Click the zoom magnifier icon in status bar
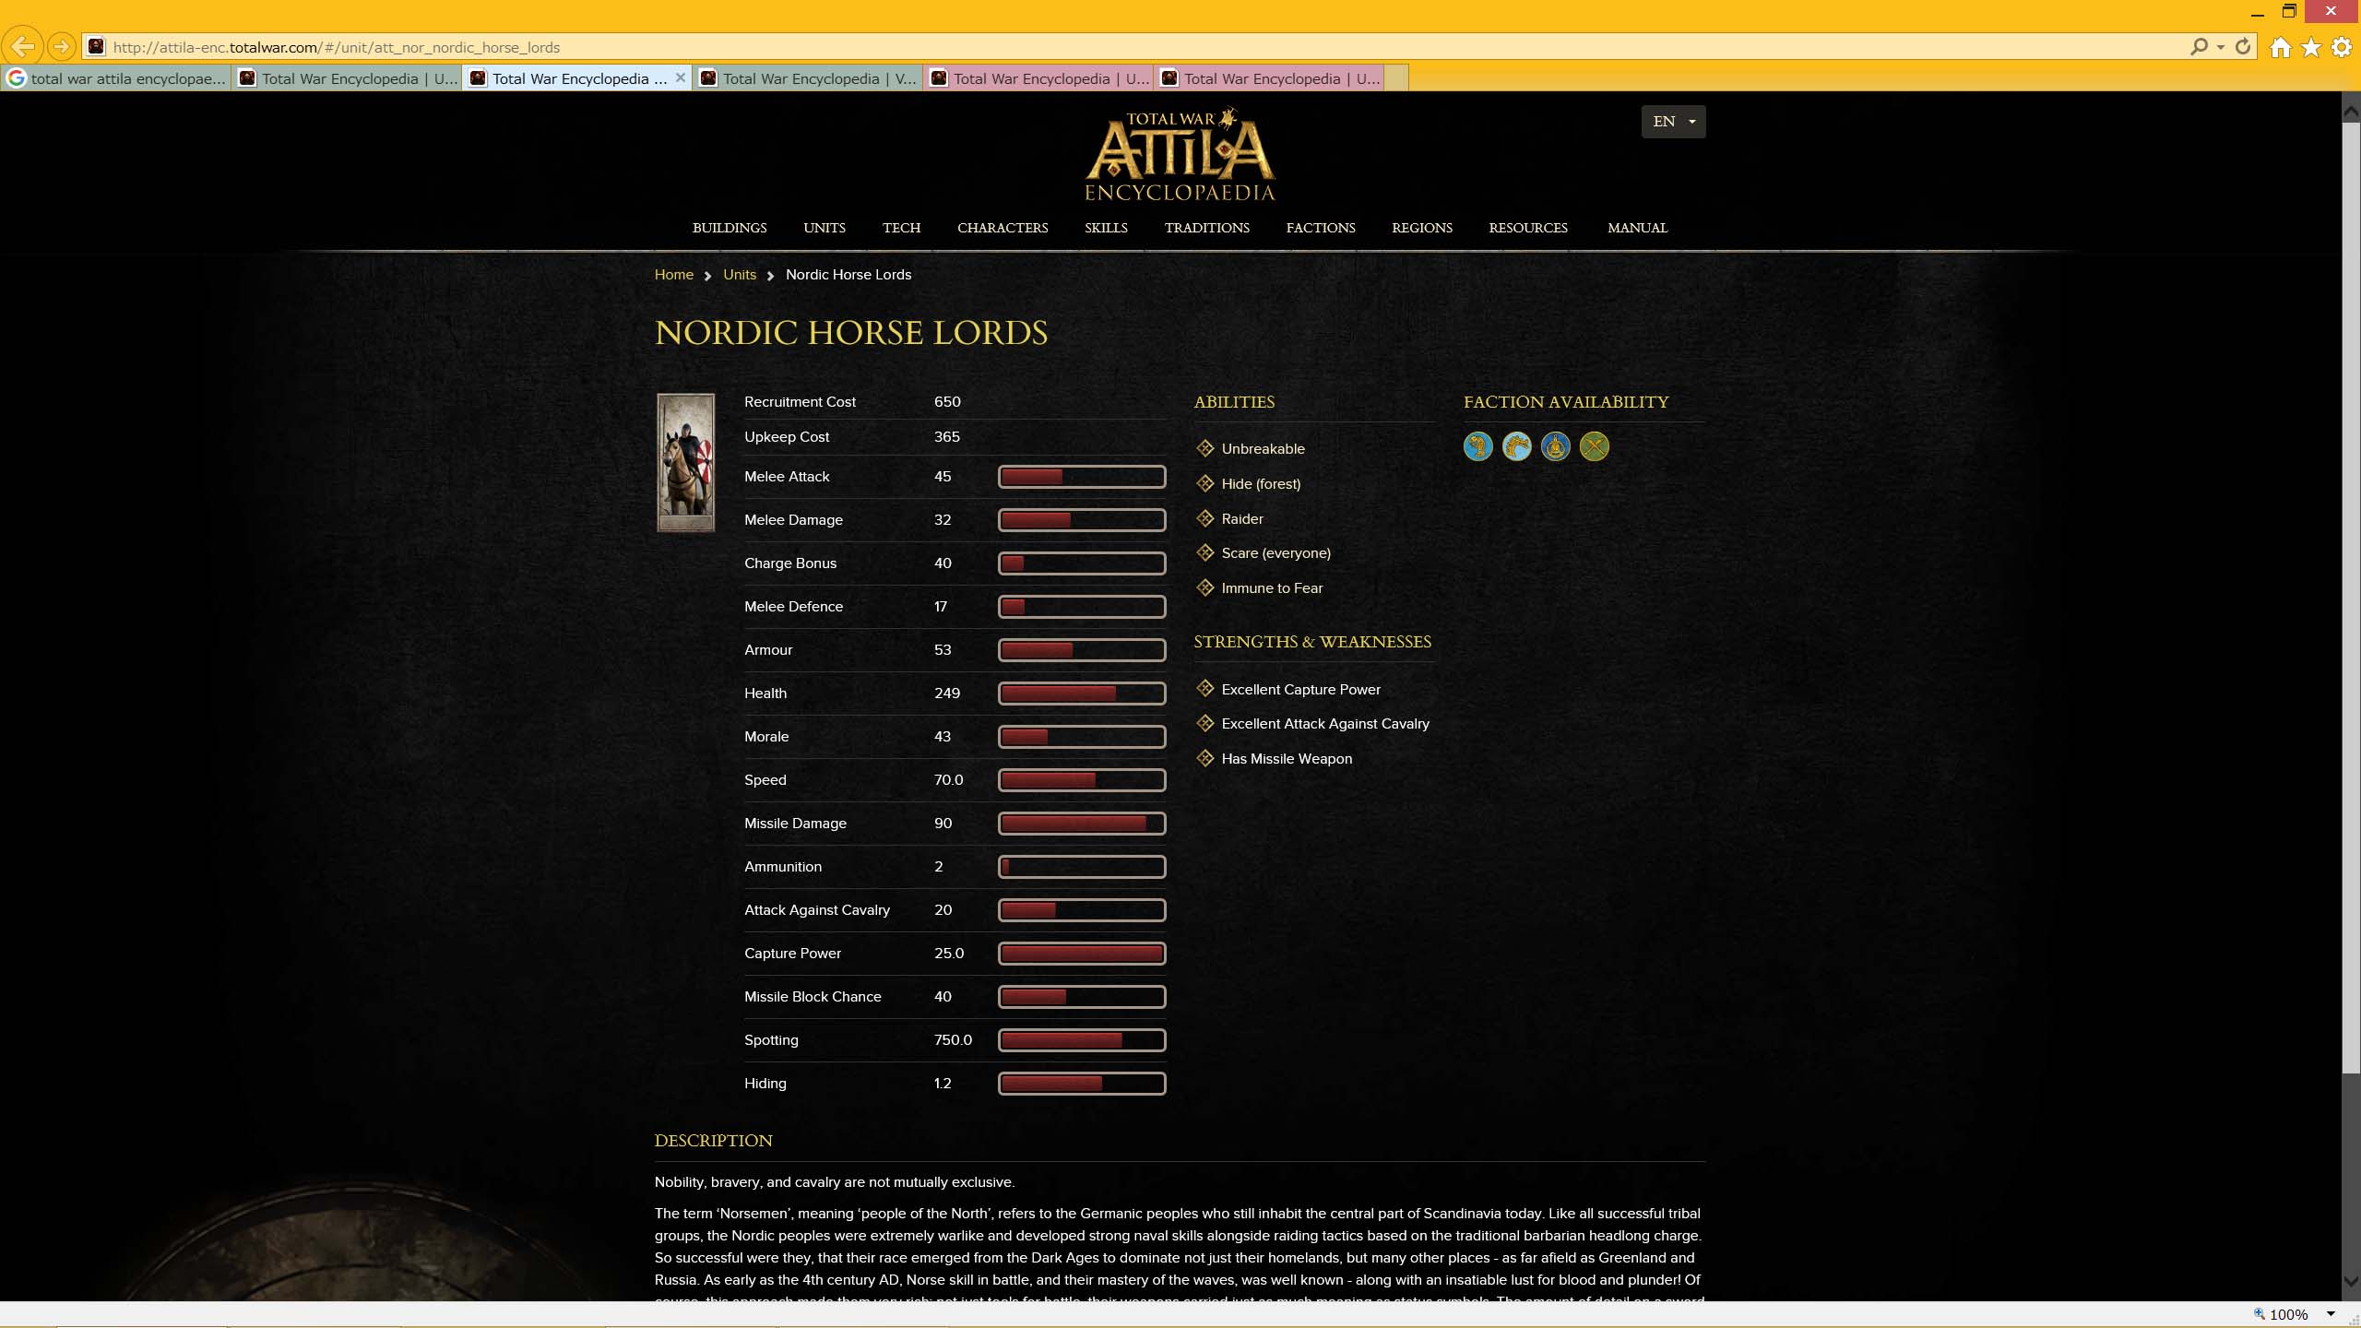Screen dimensions: 2361x1328 [2260, 1314]
